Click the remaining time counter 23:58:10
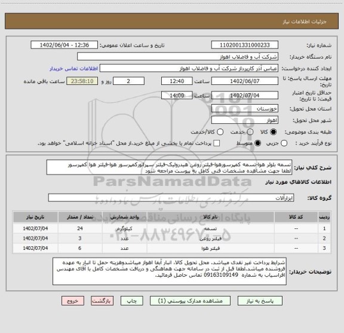Image resolution: width=344 pixels, height=333 pixels. [x=82, y=81]
